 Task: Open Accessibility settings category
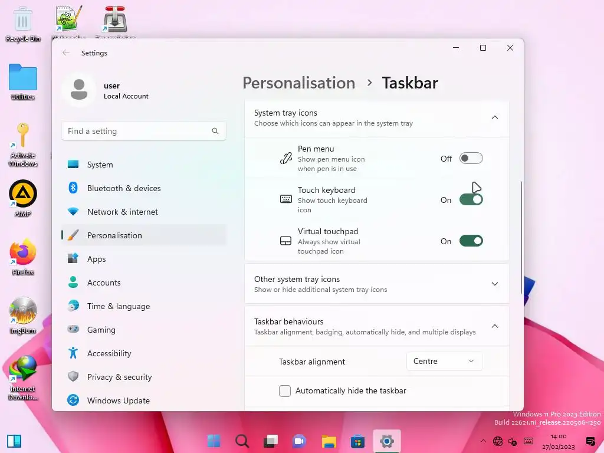click(144, 353)
